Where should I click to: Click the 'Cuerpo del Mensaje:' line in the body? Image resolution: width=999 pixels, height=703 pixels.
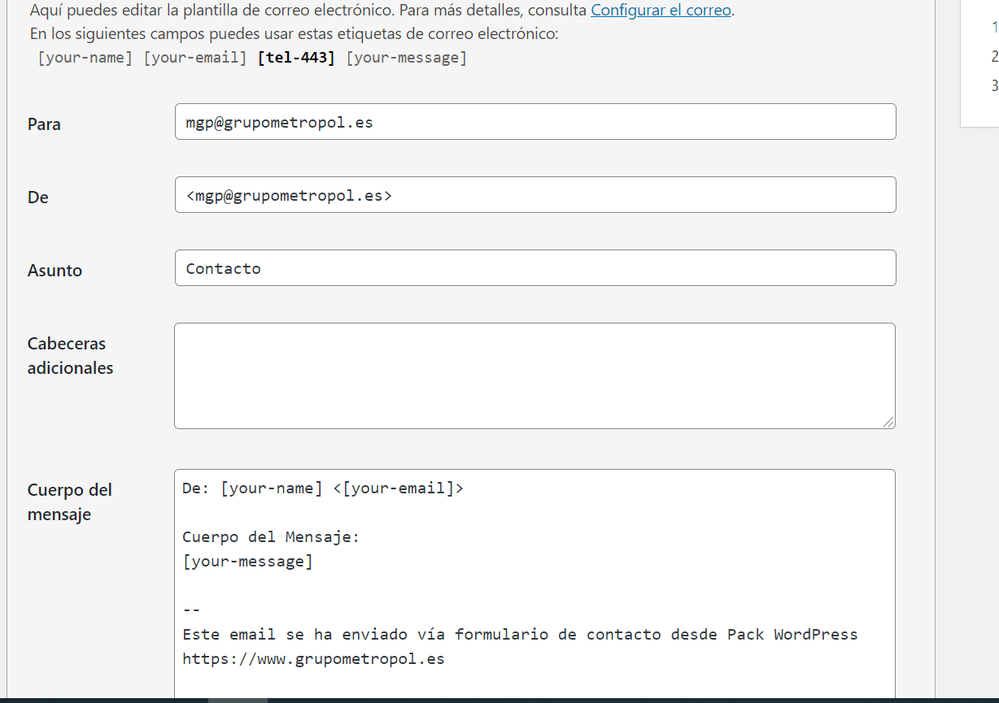point(271,537)
